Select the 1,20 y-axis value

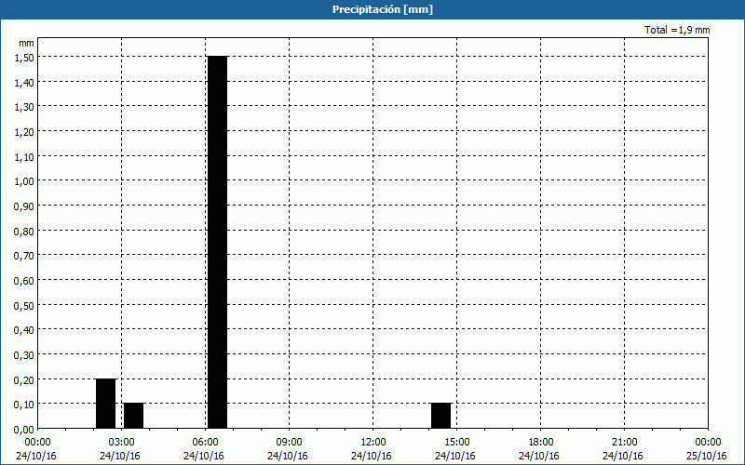[x=24, y=131]
